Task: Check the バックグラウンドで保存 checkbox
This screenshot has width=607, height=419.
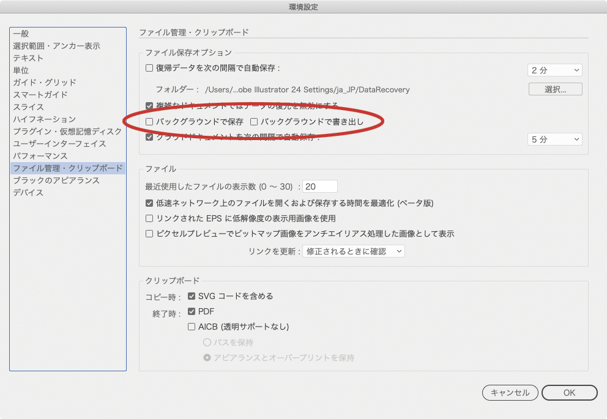Action: point(149,122)
